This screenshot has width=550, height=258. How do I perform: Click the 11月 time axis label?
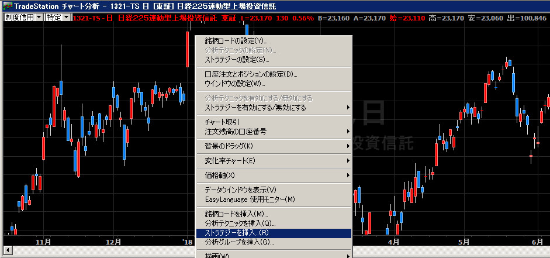[x=43, y=242]
